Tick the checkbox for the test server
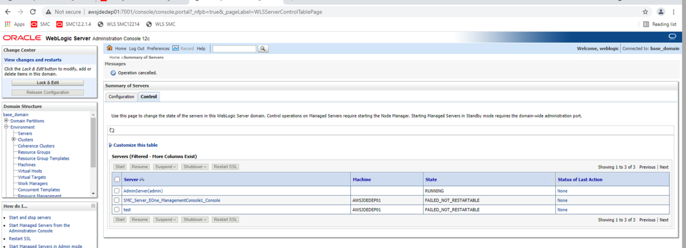 pyautogui.click(x=117, y=210)
